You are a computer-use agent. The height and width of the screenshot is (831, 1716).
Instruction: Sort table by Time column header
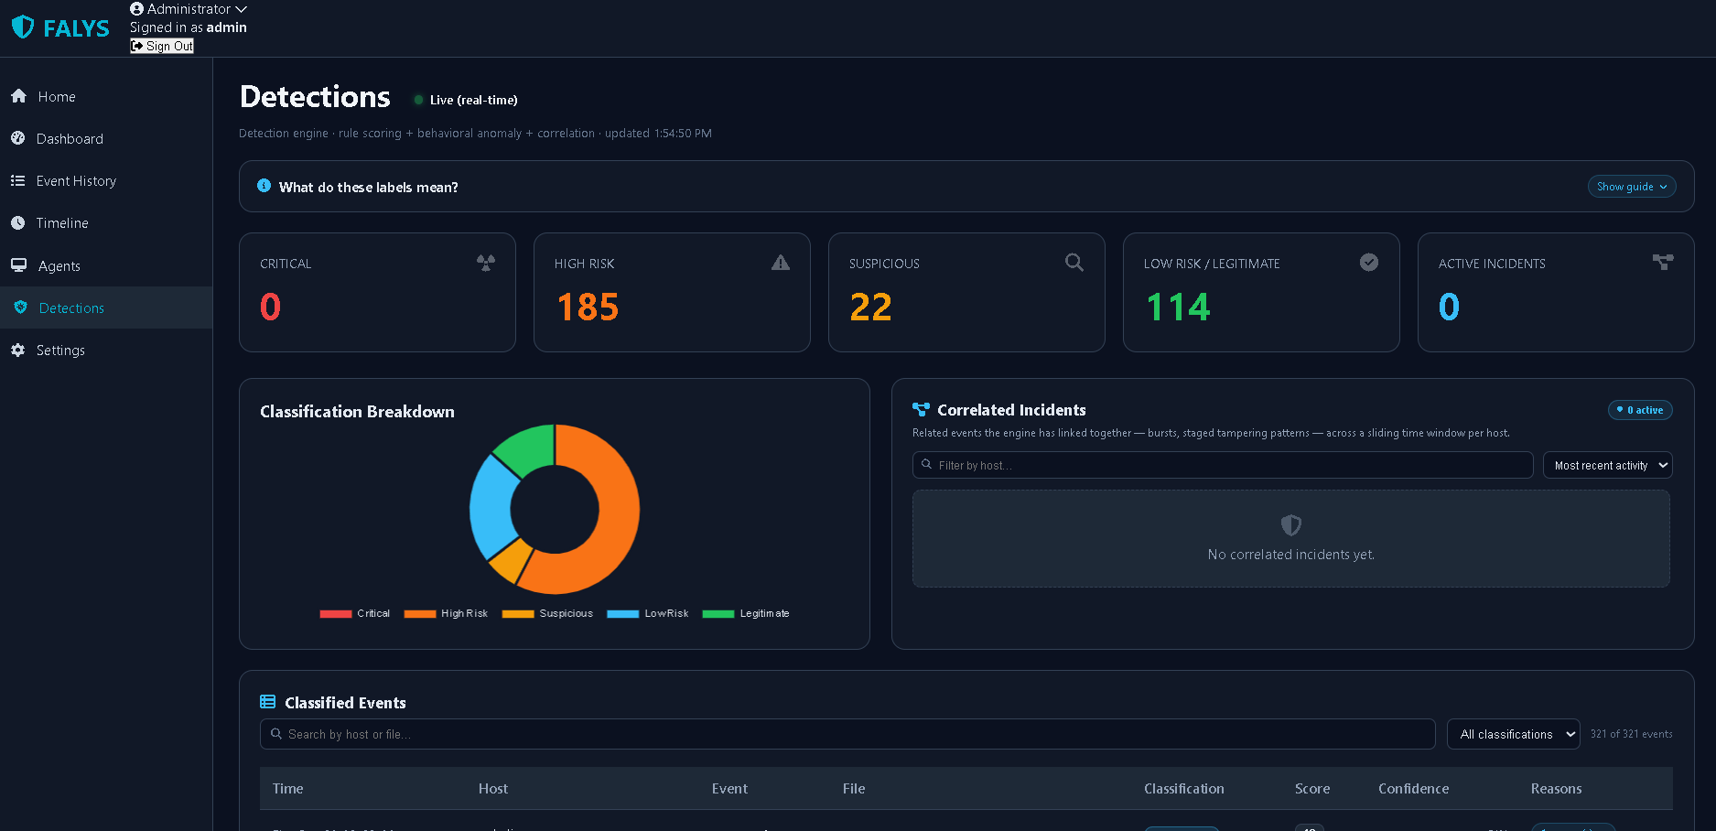pyautogui.click(x=287, y=788)
